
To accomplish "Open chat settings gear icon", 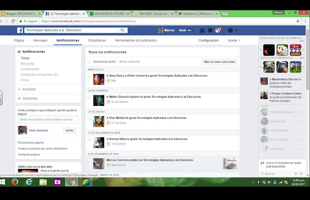I will pyautogui.click(x=296, y=173).
